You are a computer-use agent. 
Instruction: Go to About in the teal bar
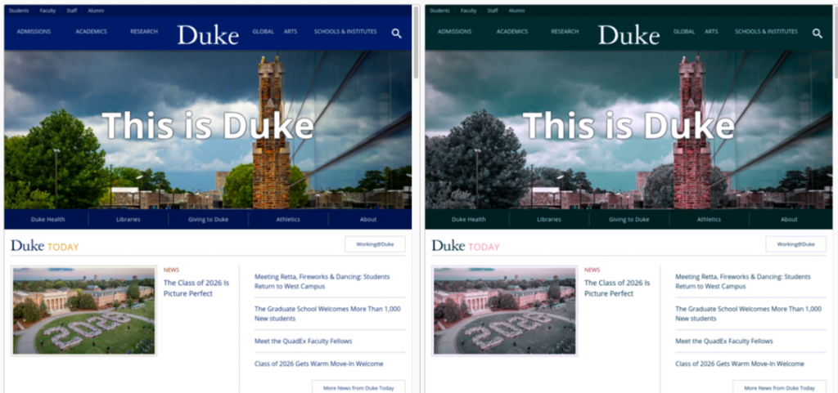[789, 219]
